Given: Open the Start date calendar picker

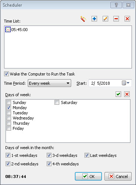Looking at the screenshot, I should [x=126, y=83].
